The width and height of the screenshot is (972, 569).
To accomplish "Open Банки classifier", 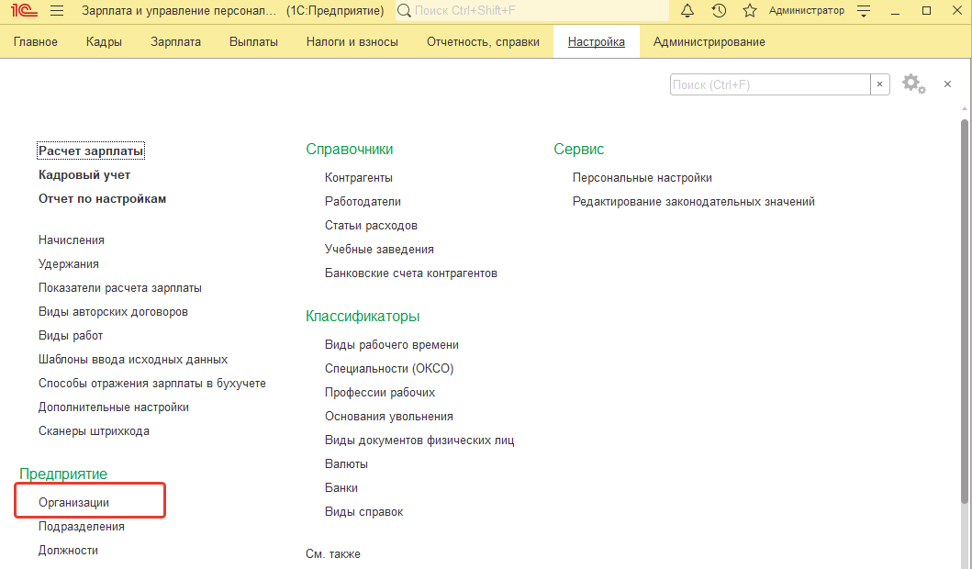I will click(341, 488).
